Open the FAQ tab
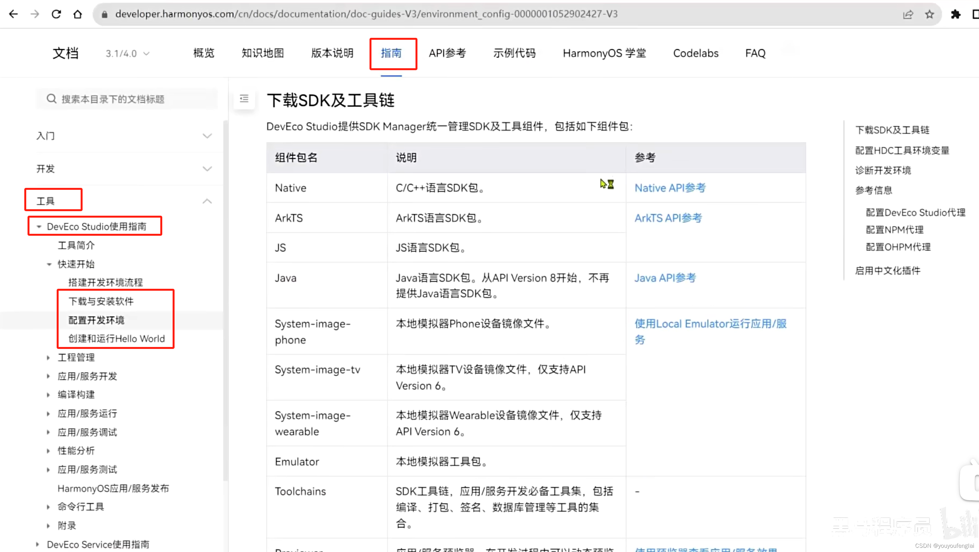979x552 pixels. tap(755, 53)
